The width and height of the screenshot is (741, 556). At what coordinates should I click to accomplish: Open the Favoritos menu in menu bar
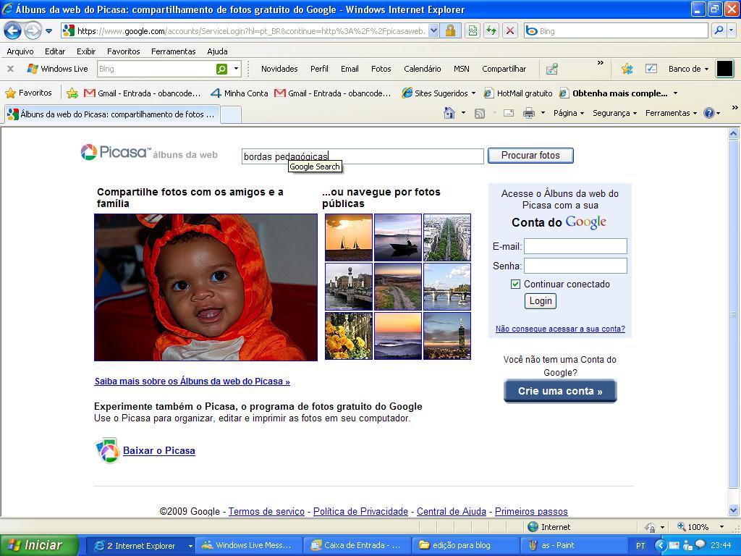coord(123,51)
